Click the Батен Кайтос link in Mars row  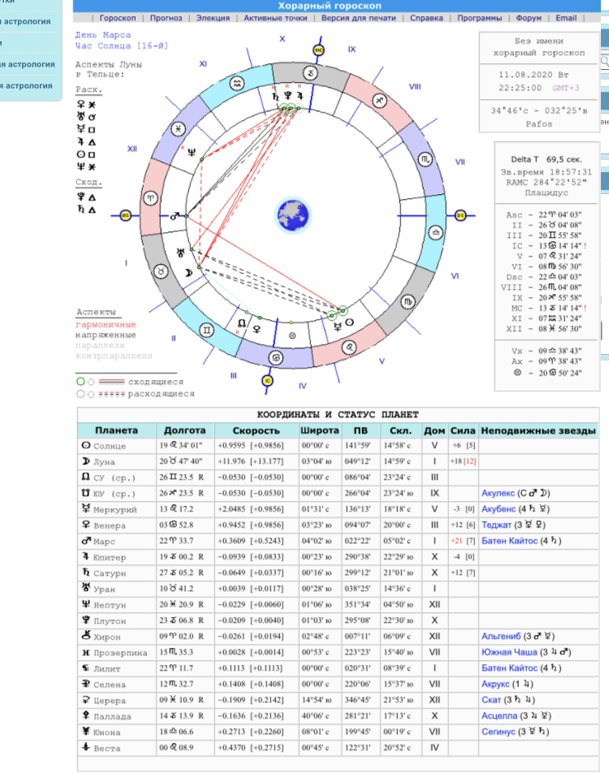coord(516,541)
